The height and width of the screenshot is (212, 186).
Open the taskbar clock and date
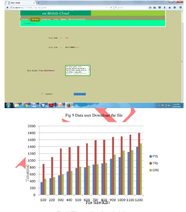(176, 105)
